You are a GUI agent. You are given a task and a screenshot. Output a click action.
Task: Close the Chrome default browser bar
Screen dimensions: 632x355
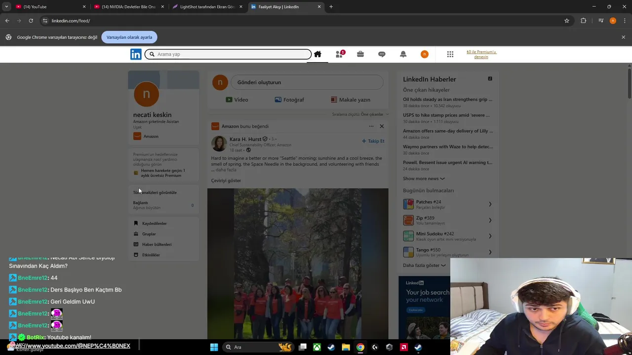(623, 37)
